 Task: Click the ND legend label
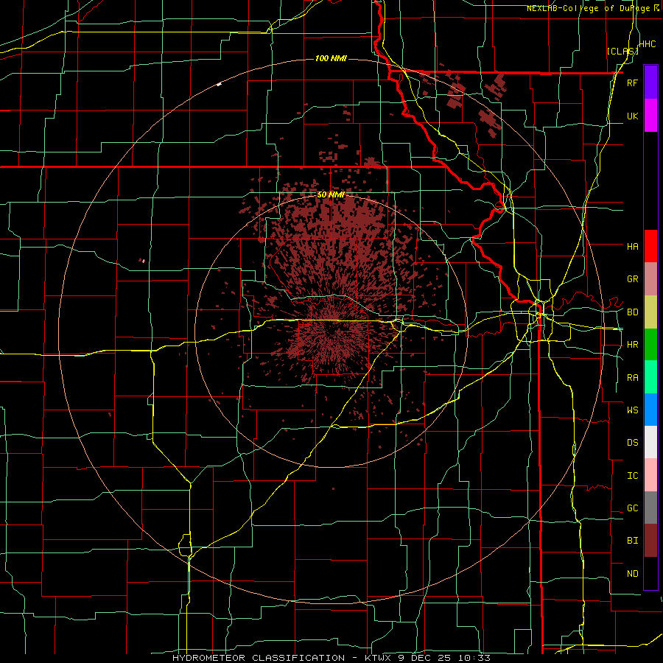click(632, 574)
